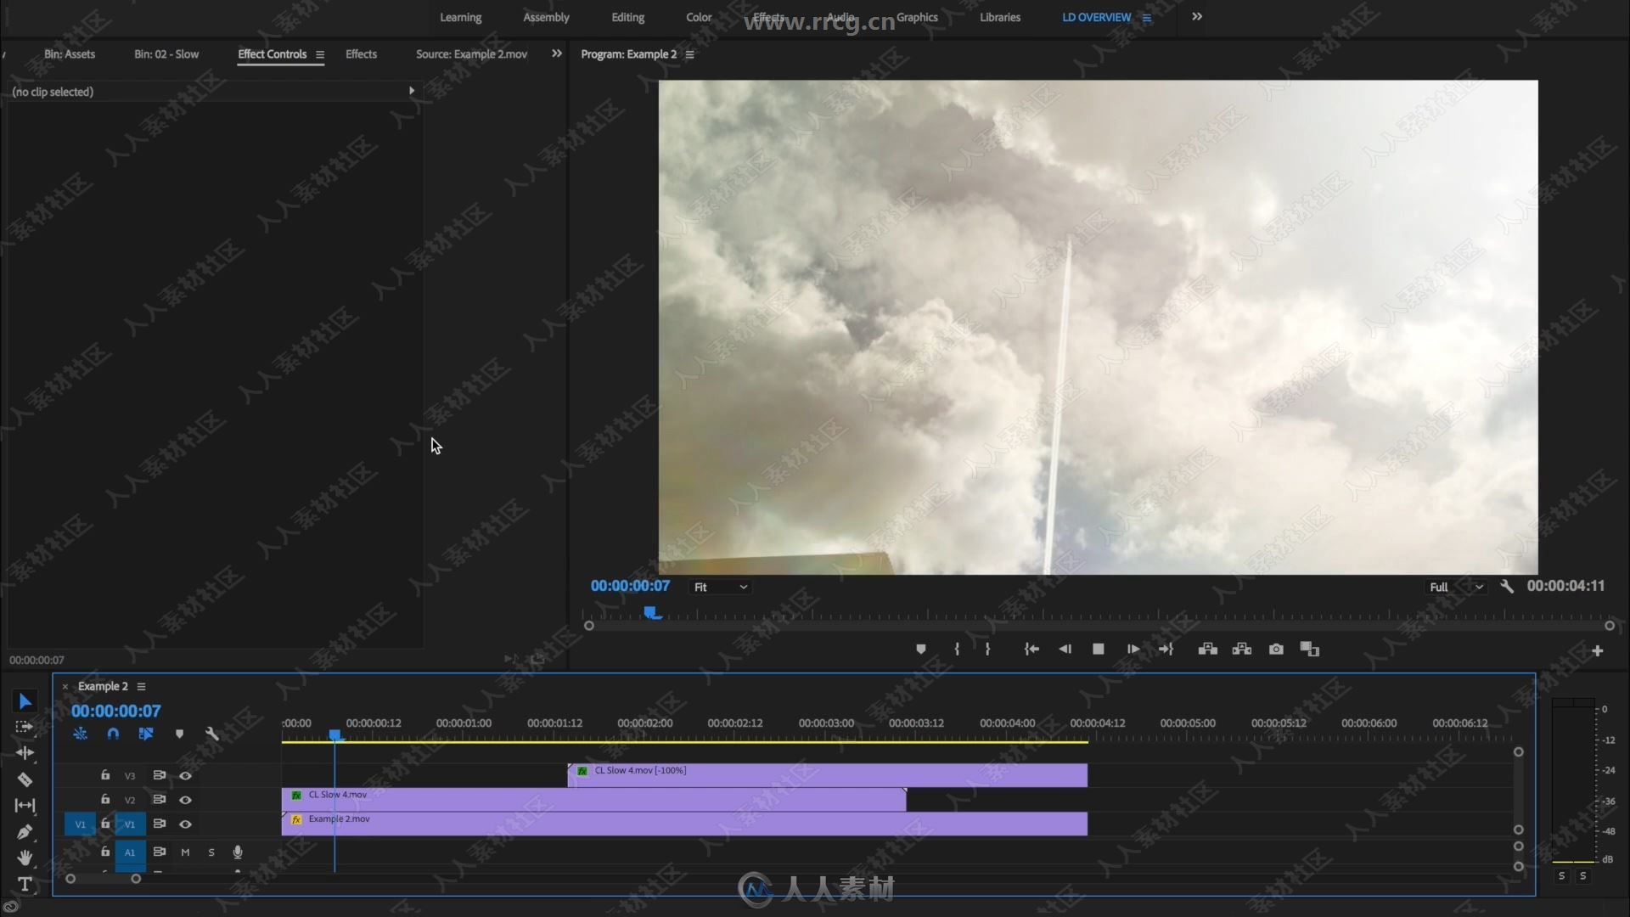Solo audio track A1
The height and width of the screenshot is (917, 1630).
tap(211, 852)
